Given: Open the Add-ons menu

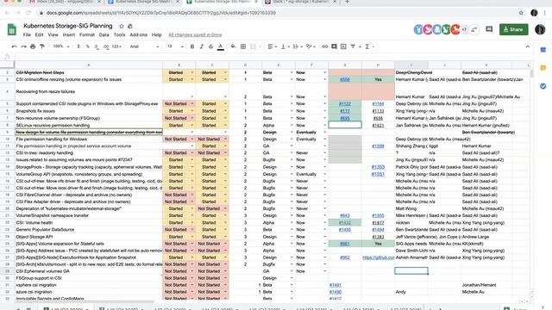Looking at the screenshot, I should pos(138,34).
